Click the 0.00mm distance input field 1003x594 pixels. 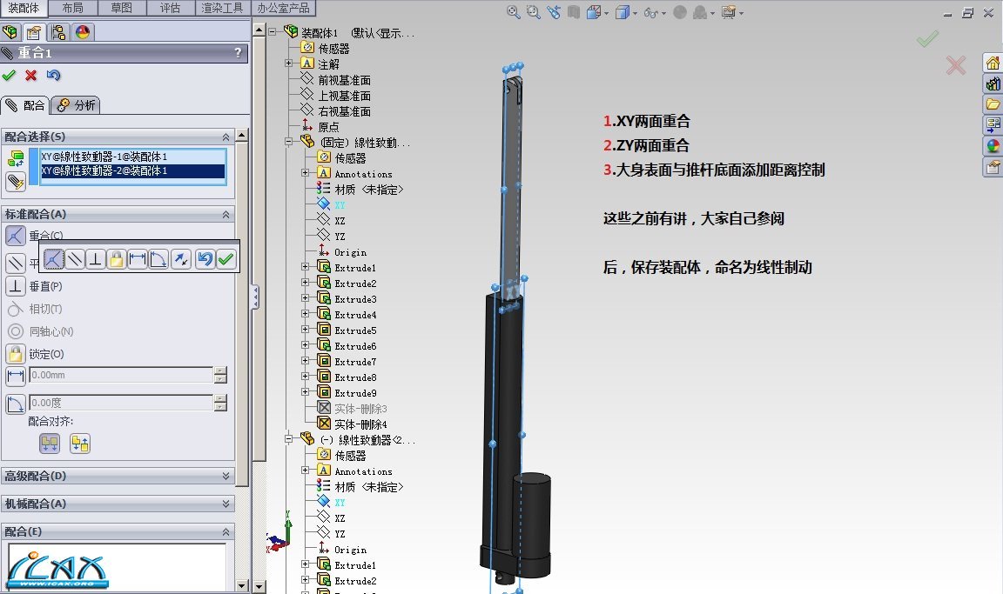click(121, 375)
